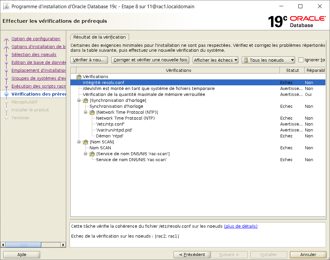Collapse the [Synchronisation d'horloge] tree node
This screenshot has width=330, height=260.
(79, 101)
